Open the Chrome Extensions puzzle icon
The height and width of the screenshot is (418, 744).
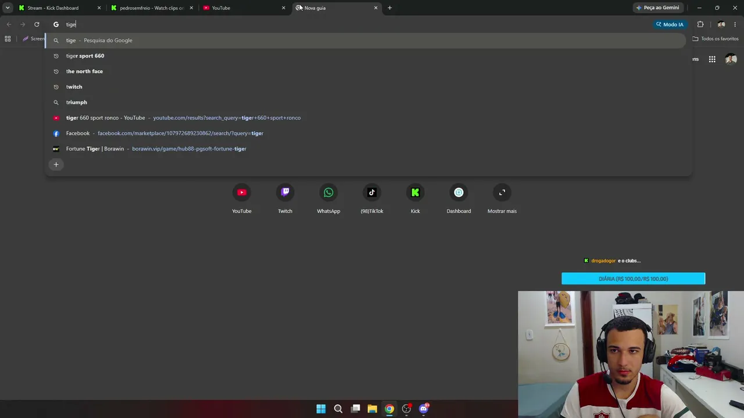point(700,24)
